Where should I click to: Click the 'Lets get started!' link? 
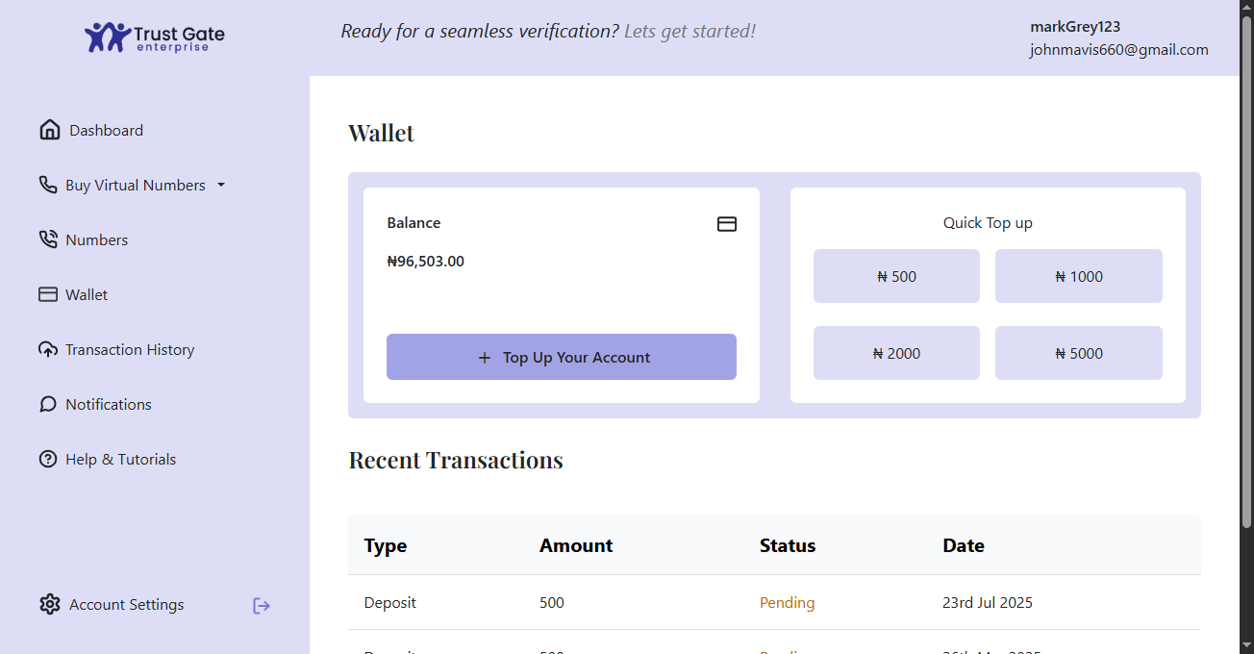pos(690,31)
